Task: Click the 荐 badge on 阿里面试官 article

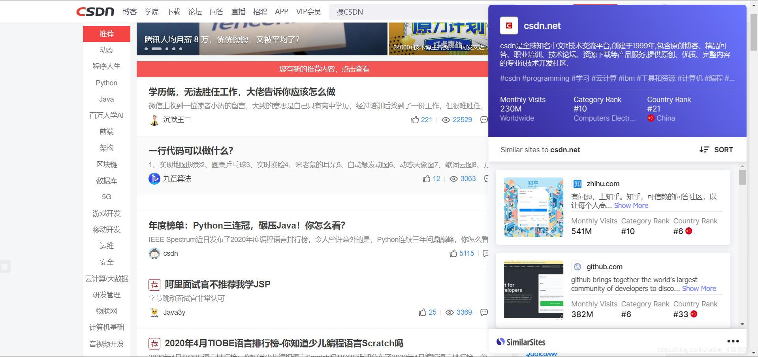Action: pos(154,284)
